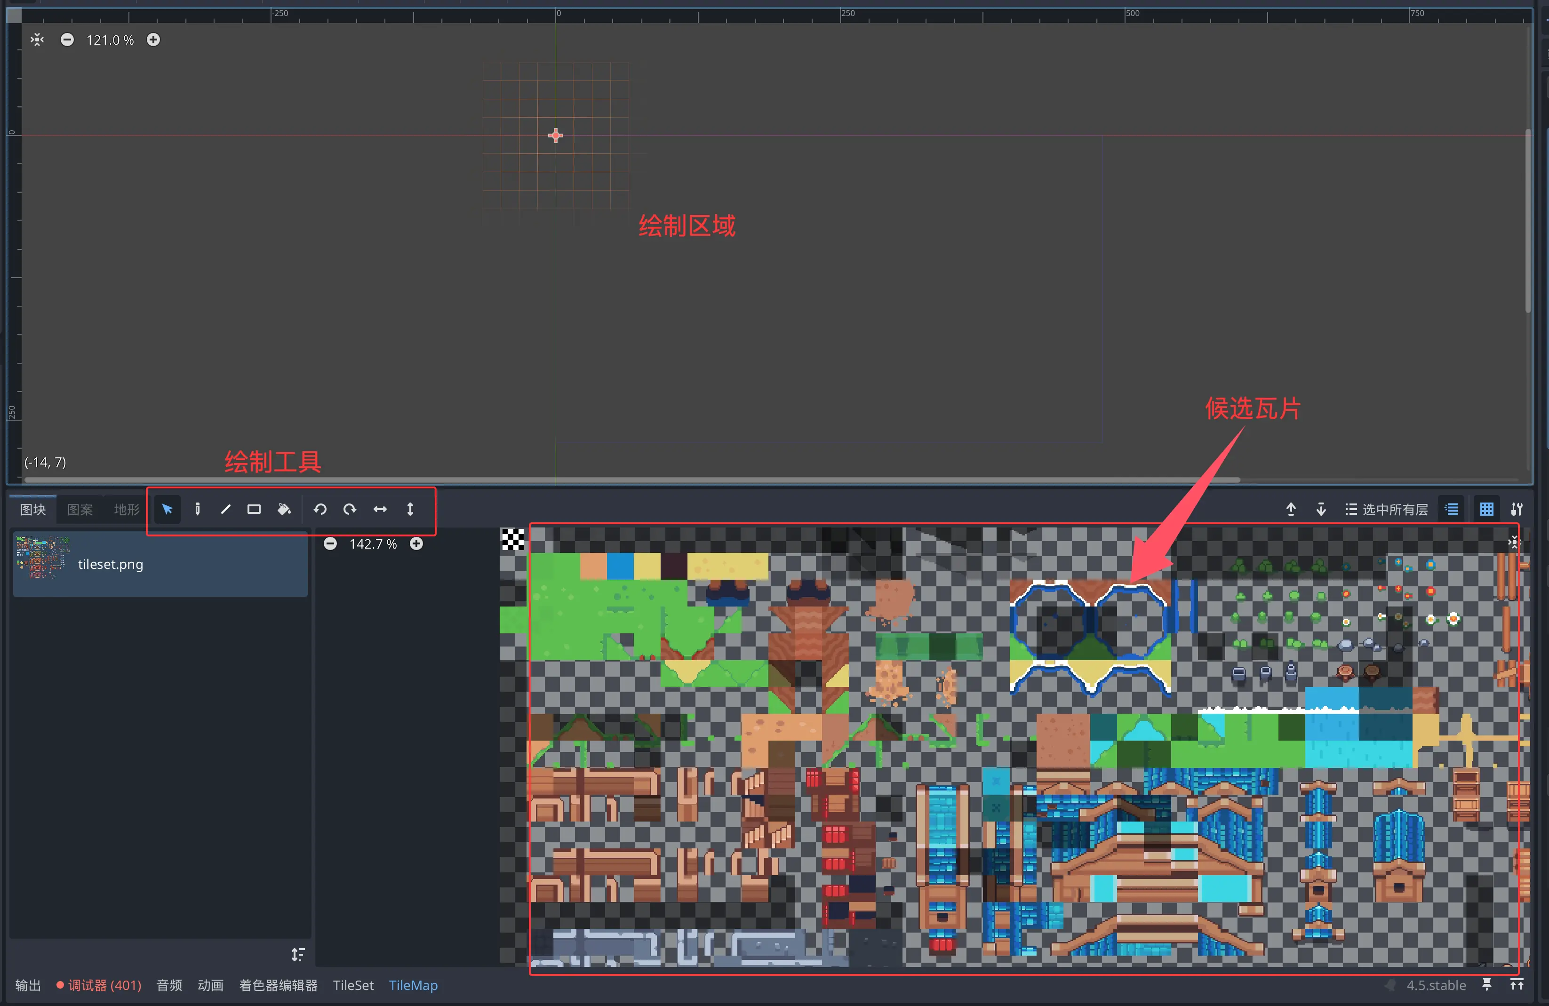Open the TileMap tools settings menu
The width and height of the screenshot is (1549, 1006).
point(1517,510)
